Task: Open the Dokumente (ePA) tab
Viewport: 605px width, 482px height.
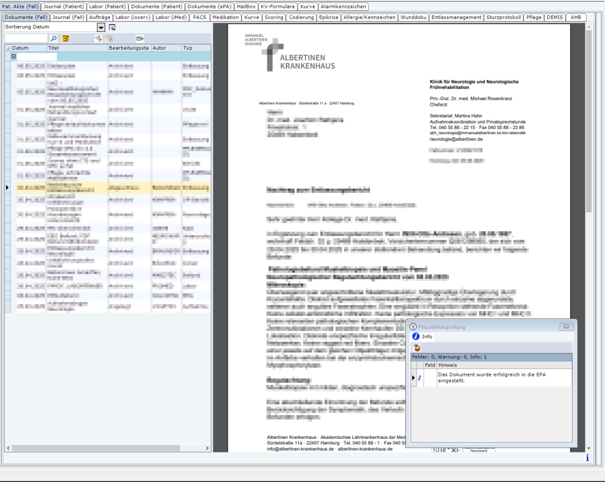Action: pos(209,7)
